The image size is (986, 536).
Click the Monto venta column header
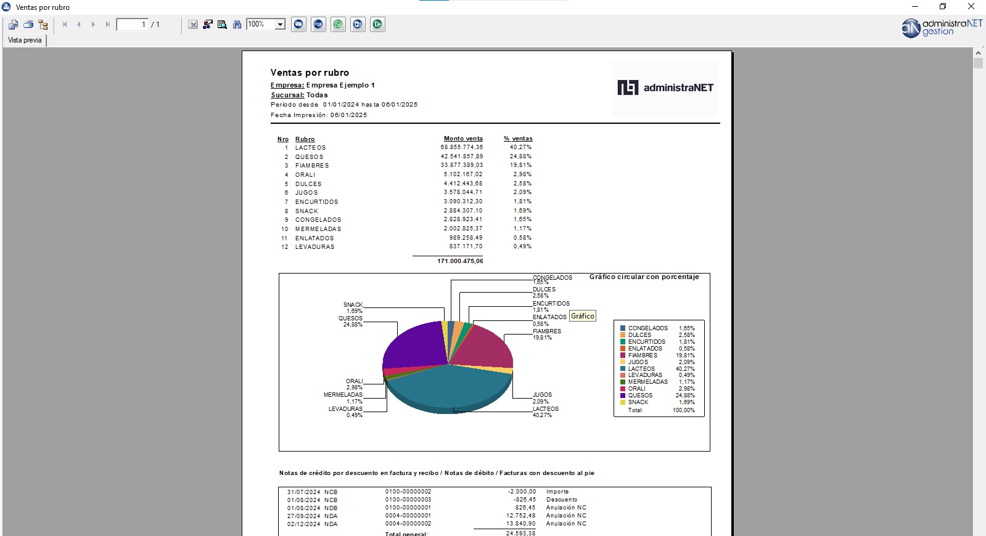coord(463,139)
